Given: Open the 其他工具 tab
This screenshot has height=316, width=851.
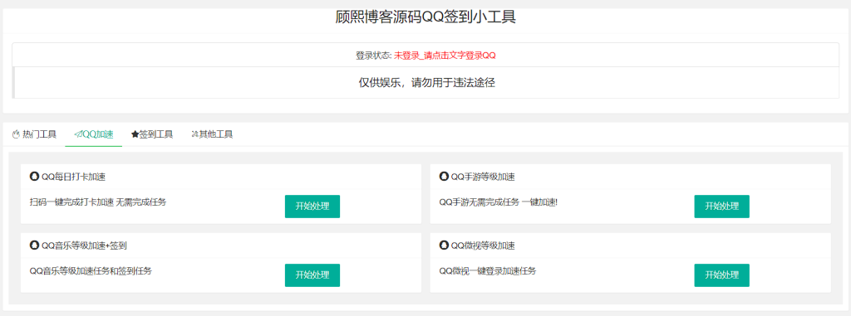Looking at the screenshot, I should 212,134.
